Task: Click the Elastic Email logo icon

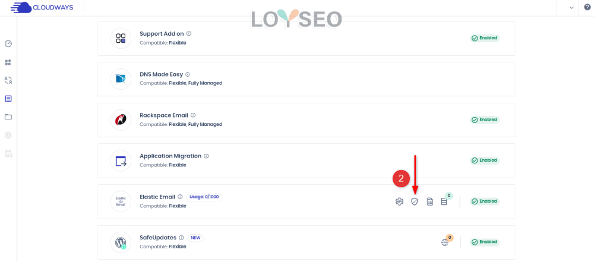Action: tap(121, 201)
